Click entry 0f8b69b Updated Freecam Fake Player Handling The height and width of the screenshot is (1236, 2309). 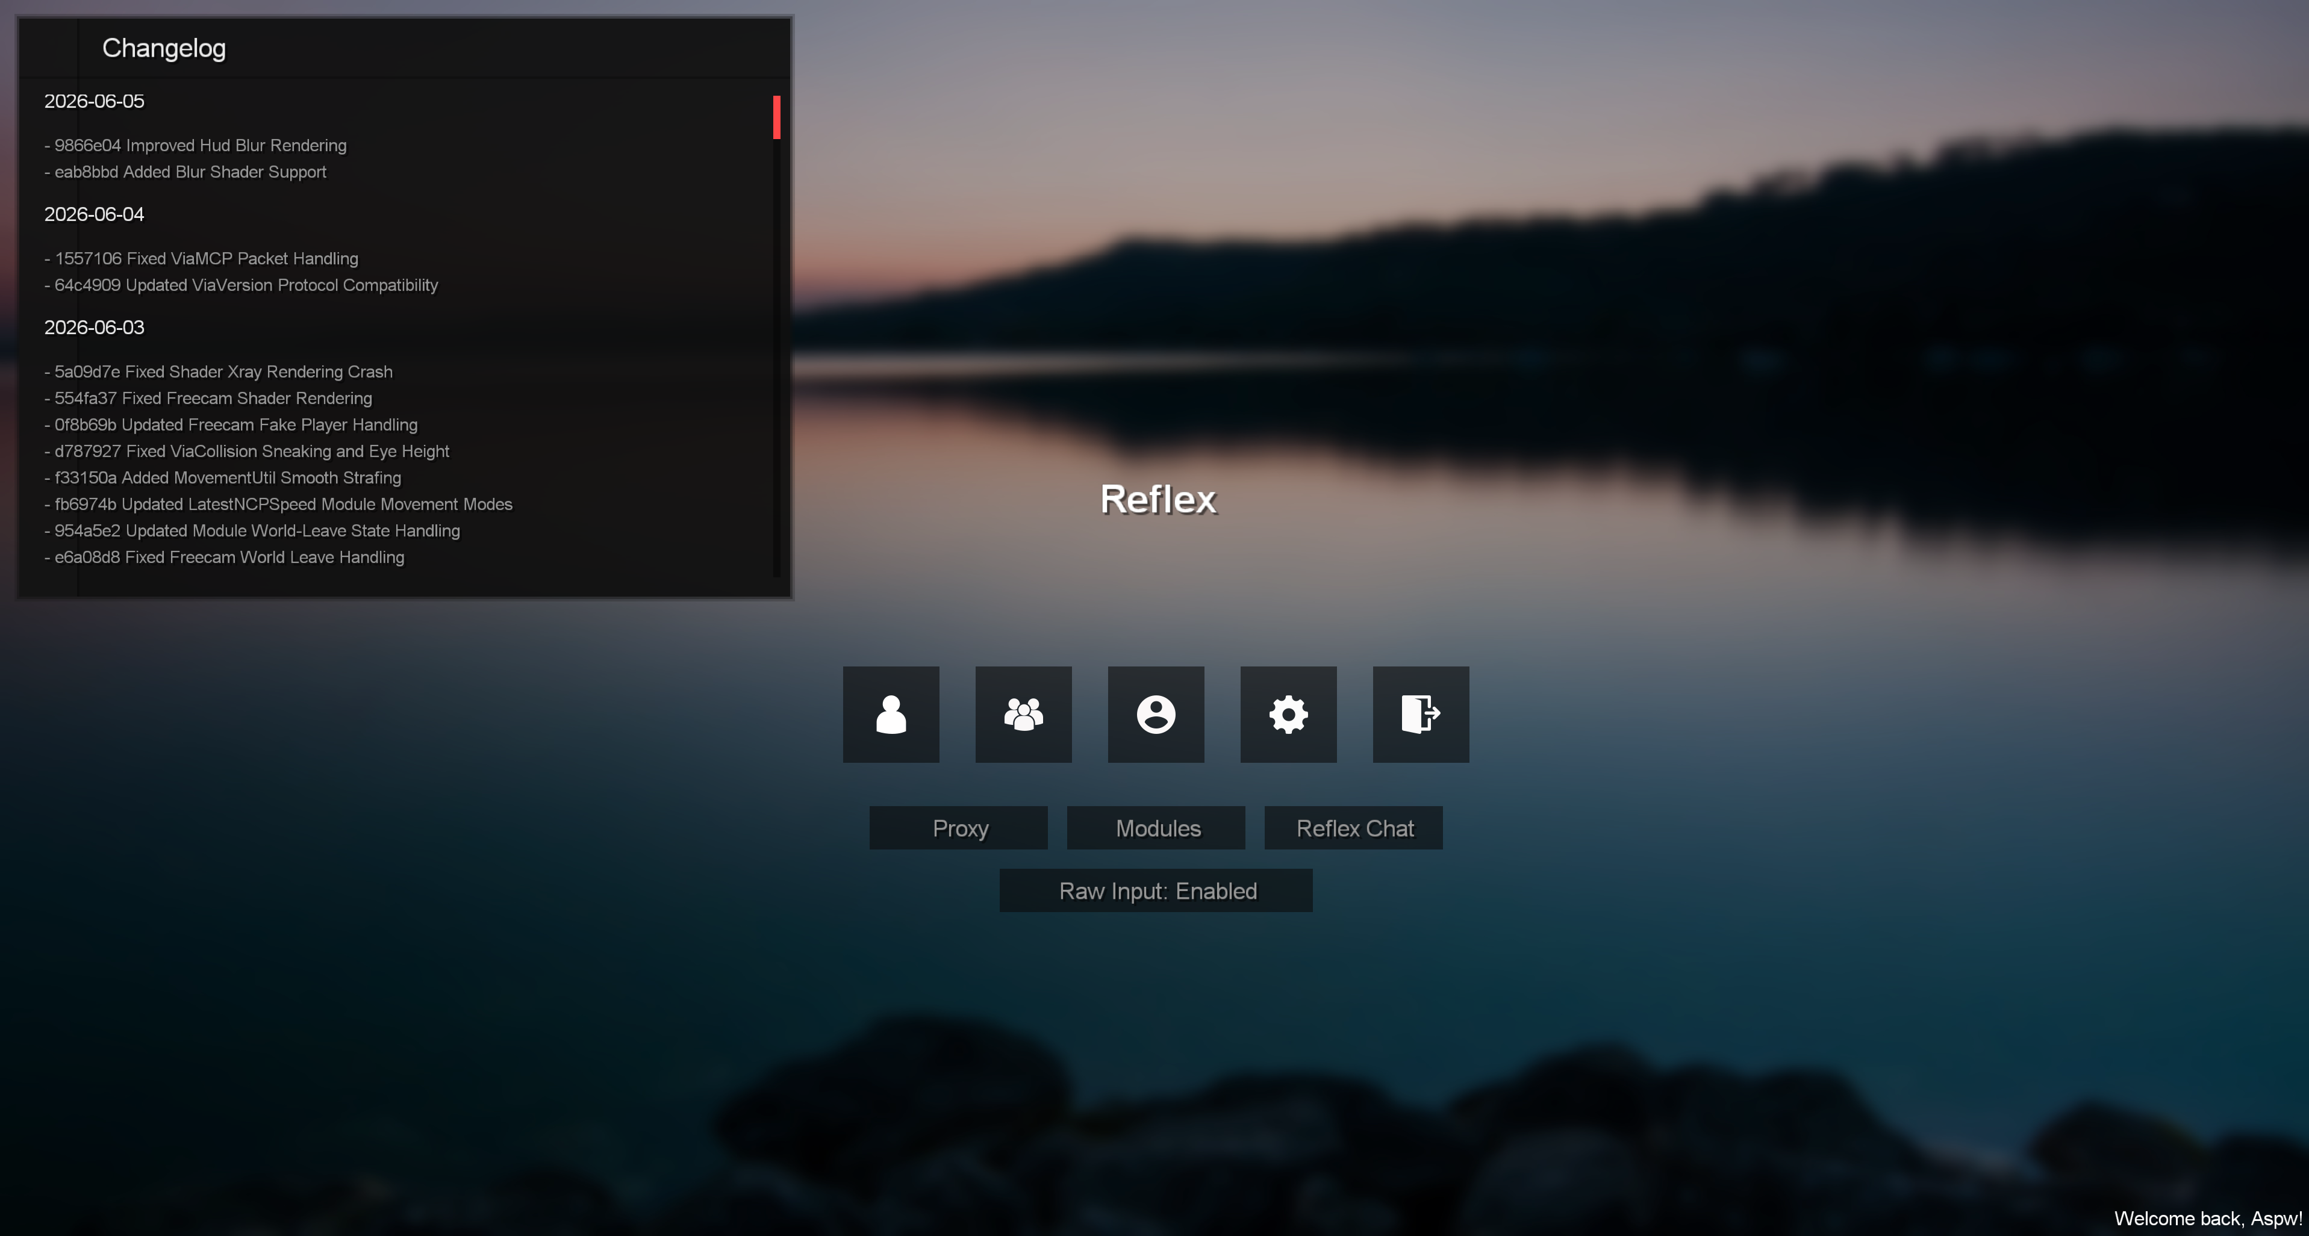pos(231,425)
